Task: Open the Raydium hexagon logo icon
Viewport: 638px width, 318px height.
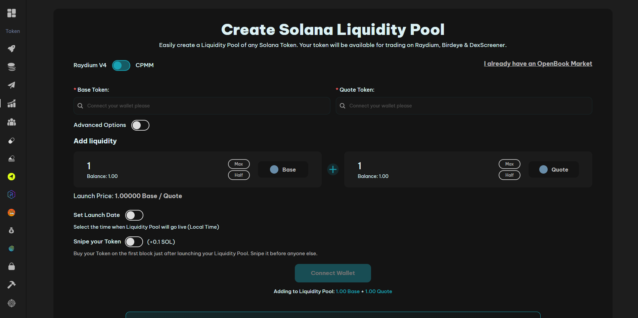Action: point(11,194)
